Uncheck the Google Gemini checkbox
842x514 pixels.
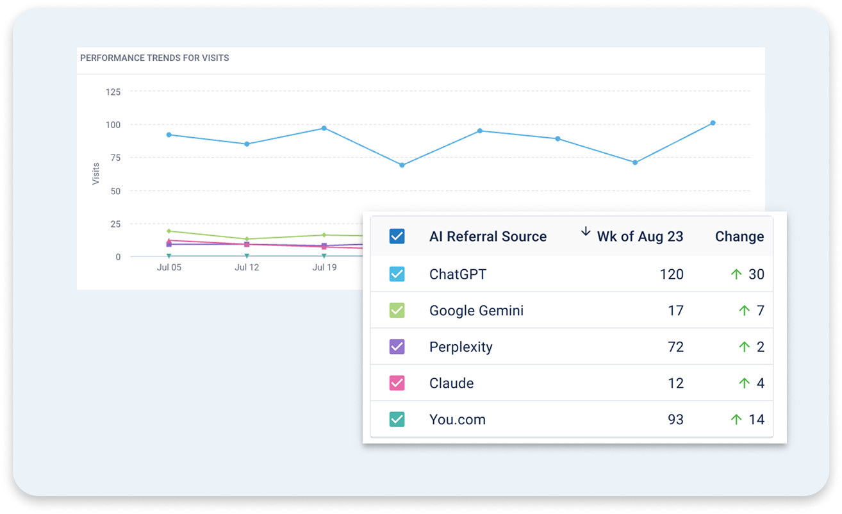coord(397,311)
